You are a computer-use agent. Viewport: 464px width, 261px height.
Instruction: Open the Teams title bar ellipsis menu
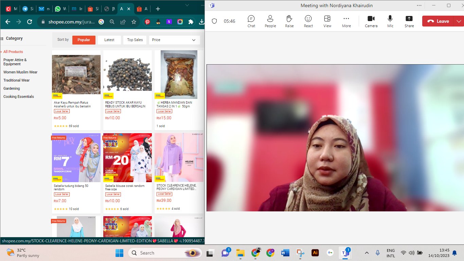(x=420, y=5)
